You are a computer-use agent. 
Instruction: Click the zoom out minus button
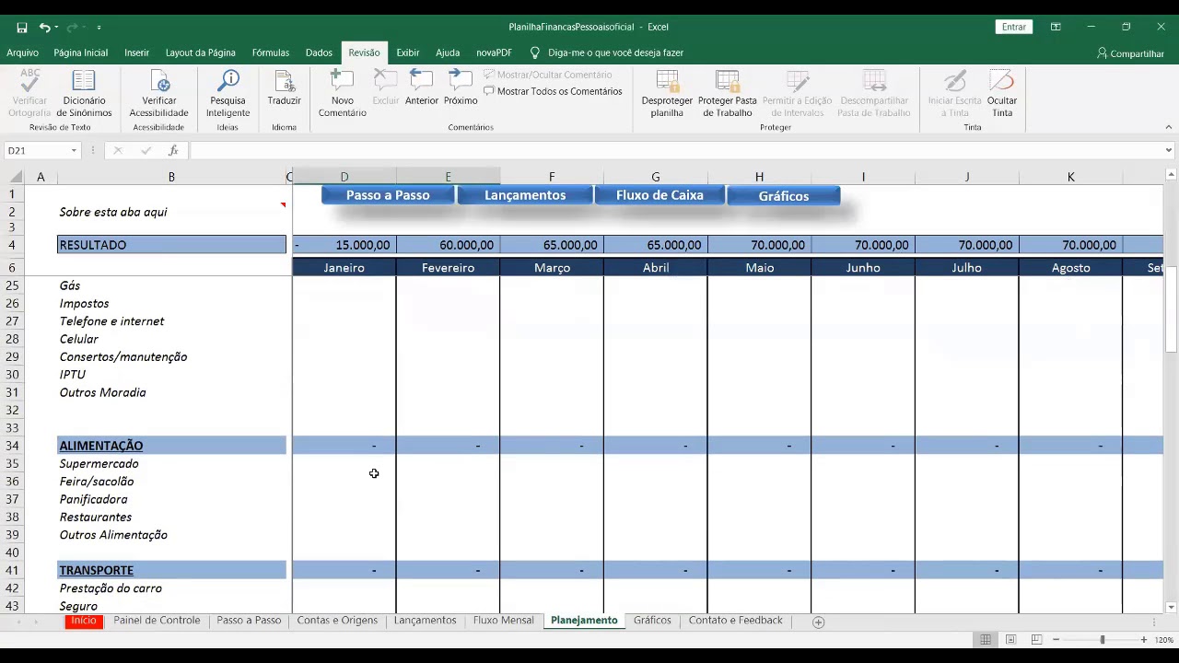(1056, 640)
